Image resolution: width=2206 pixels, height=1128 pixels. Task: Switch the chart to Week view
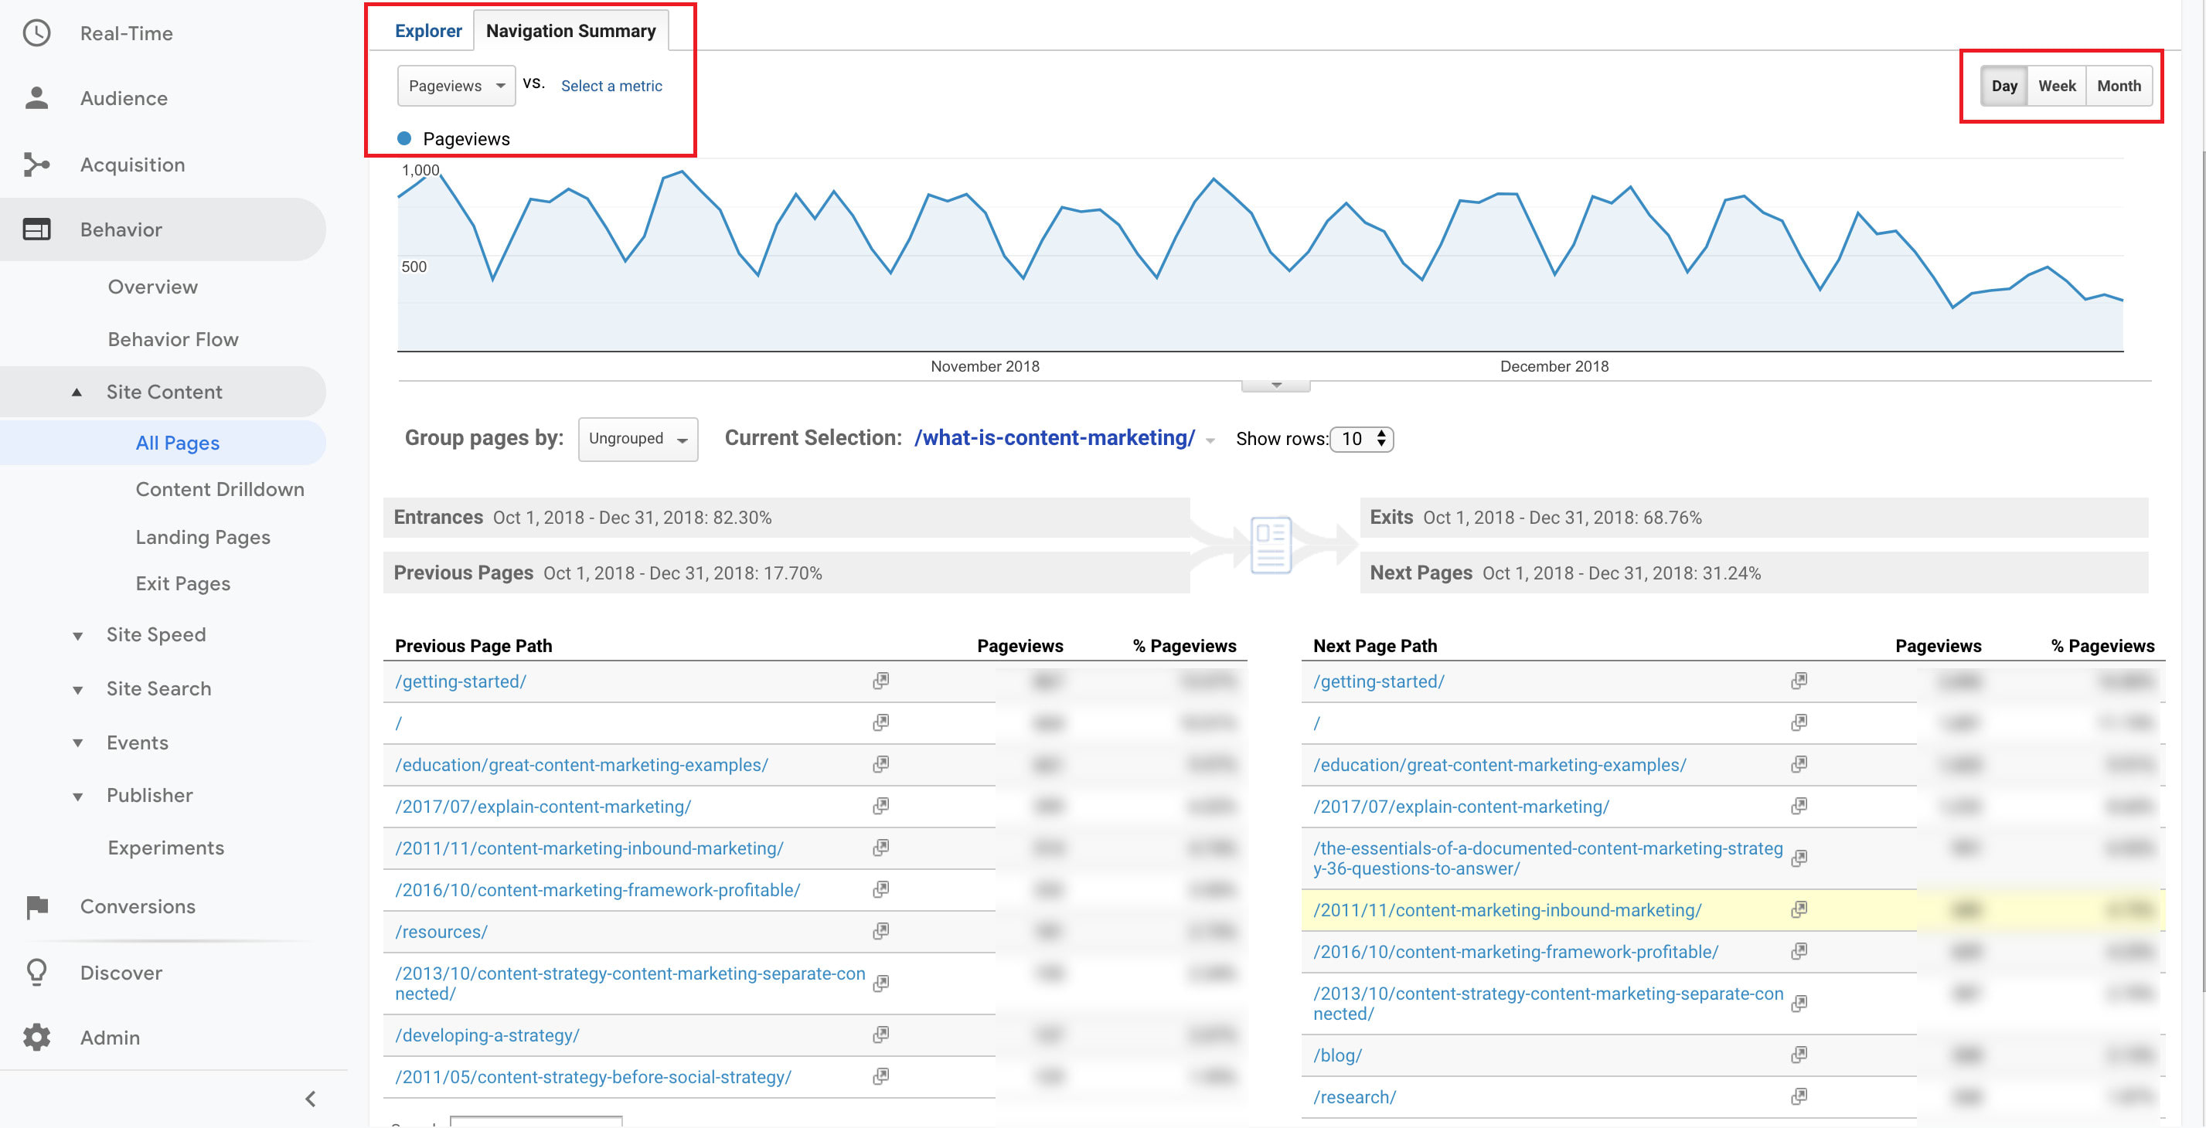2056,86
